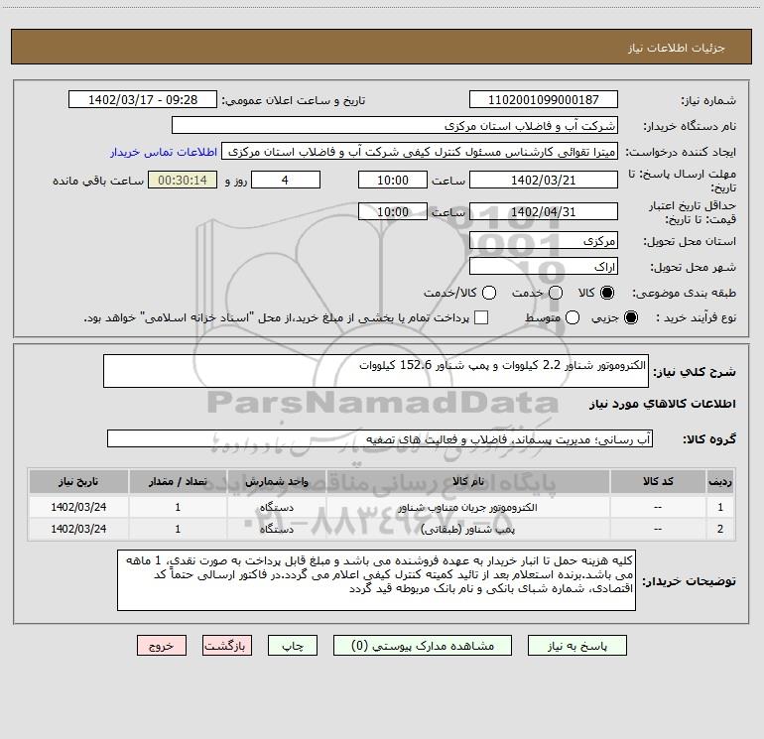Click the ردیف column header
The height and width of the screenshot is (739, 764).
[x=720, y=481]
